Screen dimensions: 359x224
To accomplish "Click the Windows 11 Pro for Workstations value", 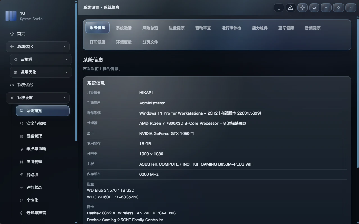I will pos(200,113).
